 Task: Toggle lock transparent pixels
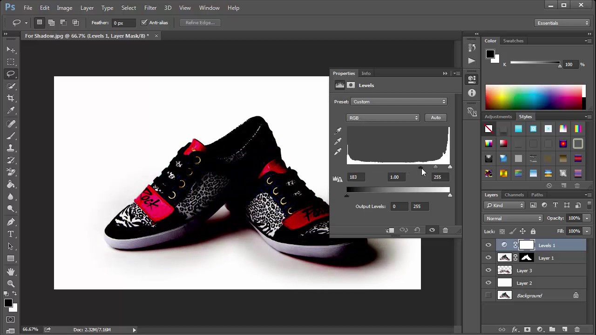[x=502, y=231]
